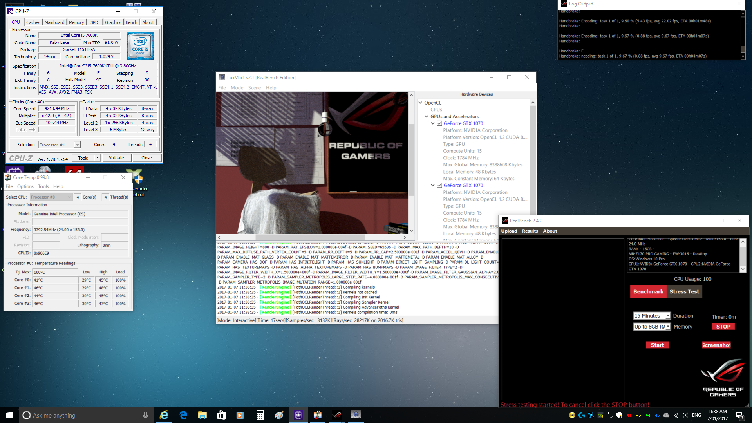Open the RealBench Duration dropdown
Image resolution: width=752 pixels, height=423 pixels.
pos(652,316)
